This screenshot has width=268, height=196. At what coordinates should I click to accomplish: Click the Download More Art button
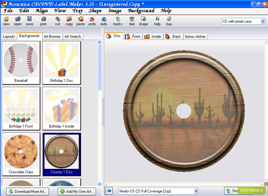click(x=28, y=192)
